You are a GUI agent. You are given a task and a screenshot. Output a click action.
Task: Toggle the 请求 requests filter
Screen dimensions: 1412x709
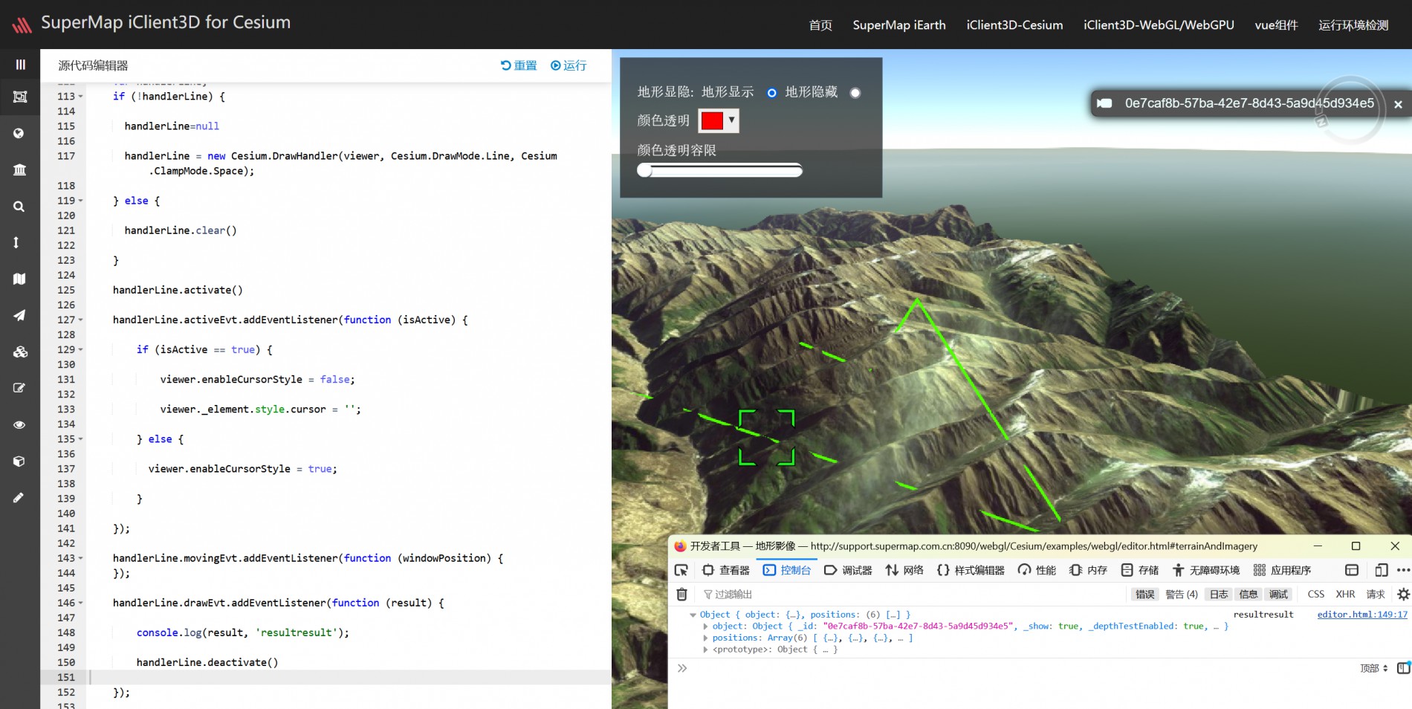point(1376,594)
